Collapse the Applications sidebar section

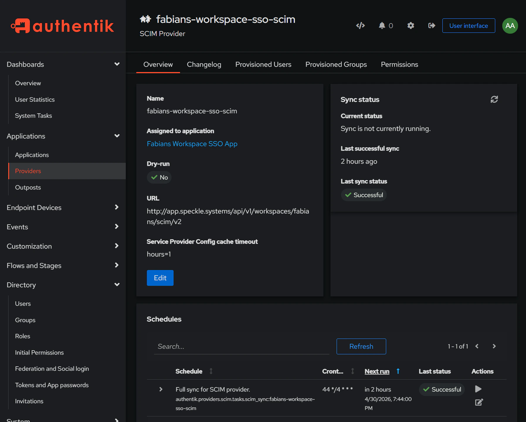(x=117, y=136)
